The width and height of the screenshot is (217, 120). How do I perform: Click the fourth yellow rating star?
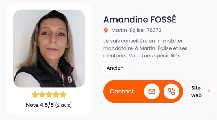(56, 95)
